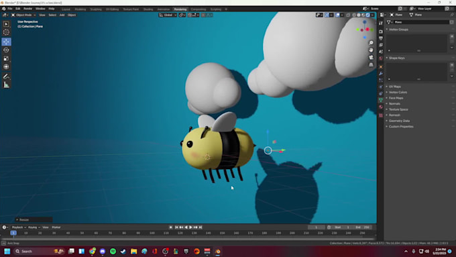Select the Annotate tool

6,76
